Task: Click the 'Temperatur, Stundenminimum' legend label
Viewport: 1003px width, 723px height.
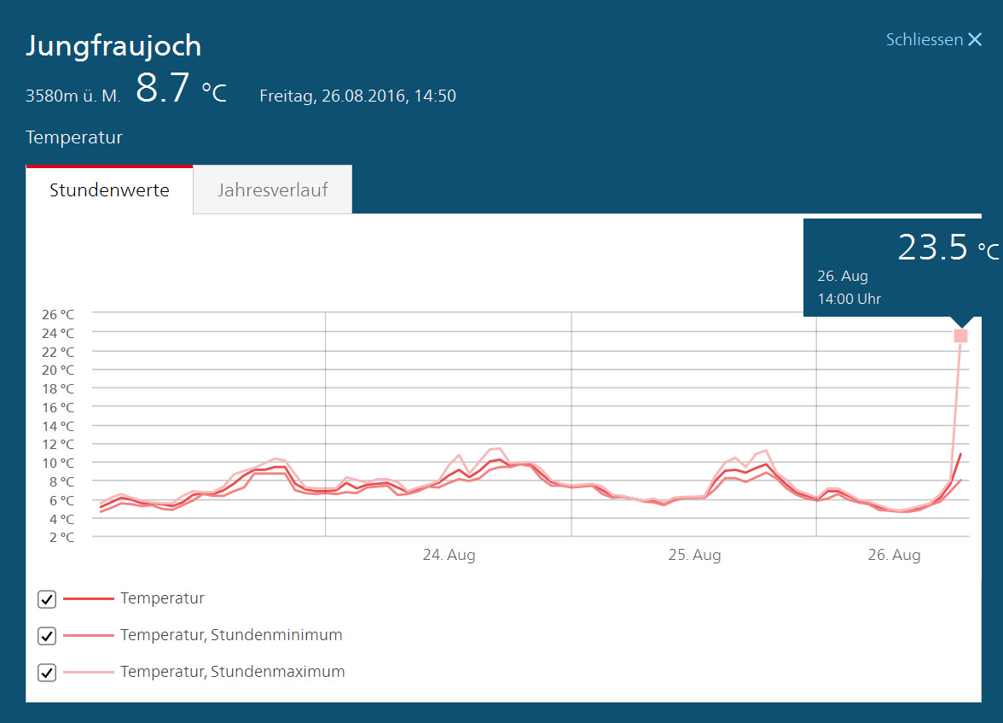Action: [x=231, y=635]
